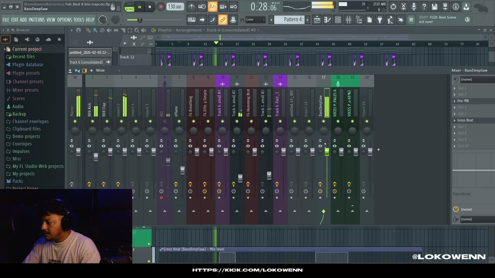Select the browser starred favorites tab icon
Screen dimensions: 495x278
(x=59, y=39)
